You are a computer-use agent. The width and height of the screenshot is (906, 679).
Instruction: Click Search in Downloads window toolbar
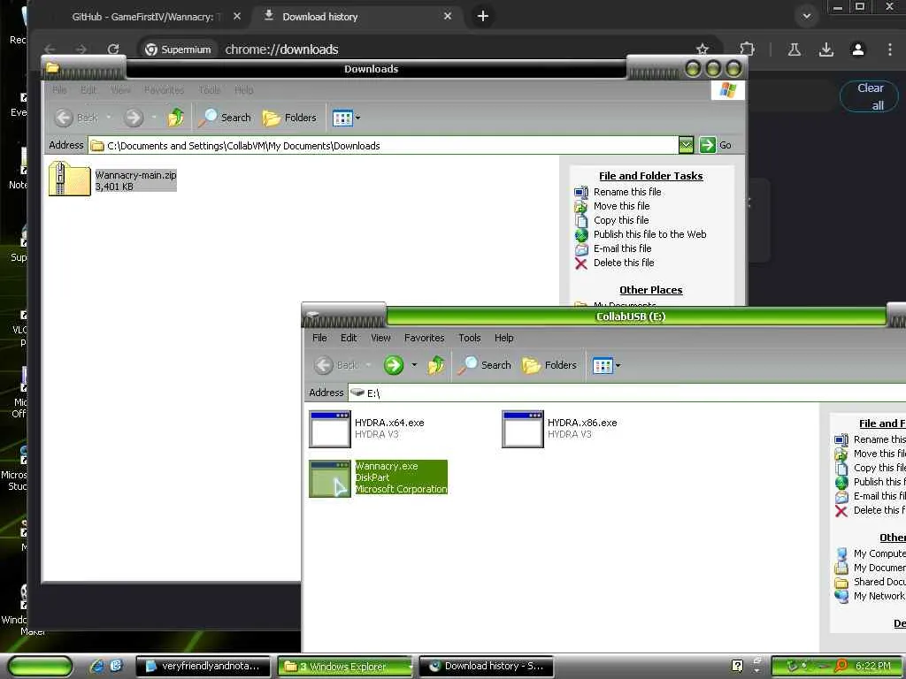pyautogui.click(x=225, y=118)
